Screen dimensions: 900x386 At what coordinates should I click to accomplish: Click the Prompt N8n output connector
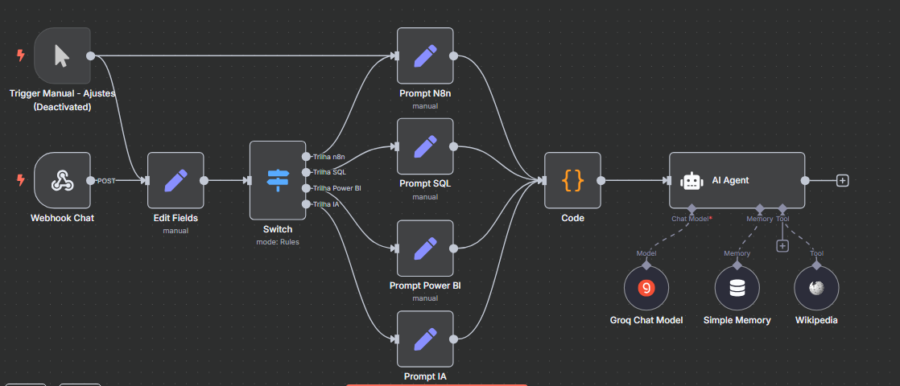[x=453, y=55]
